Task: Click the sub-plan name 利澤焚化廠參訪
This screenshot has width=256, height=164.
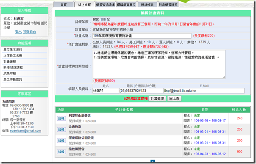Action: coord(80,116)
